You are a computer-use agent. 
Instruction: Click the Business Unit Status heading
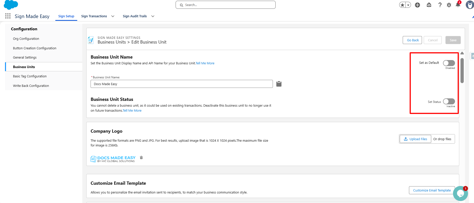pyautogui.click(x=112, y=99)
